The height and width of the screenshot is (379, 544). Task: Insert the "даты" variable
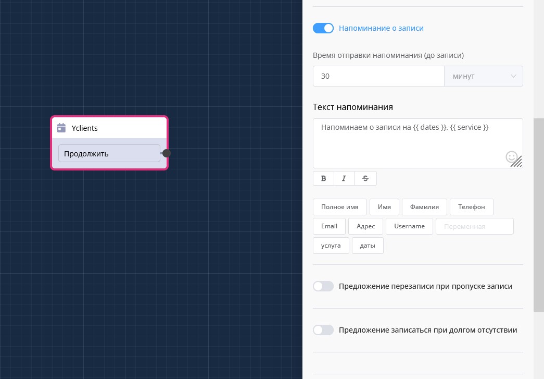click(368, 246)
